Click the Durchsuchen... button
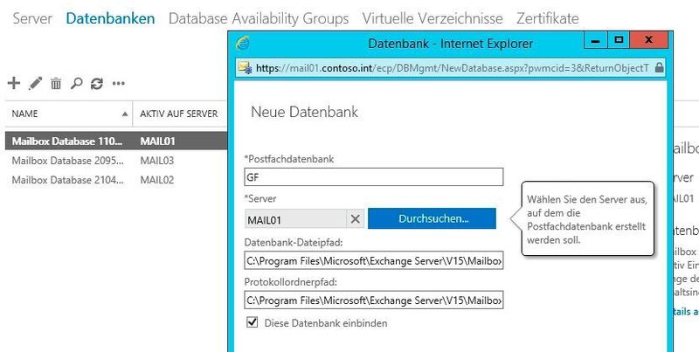The width and height of the screenshot is (699, 352). (x=432, y=218)
